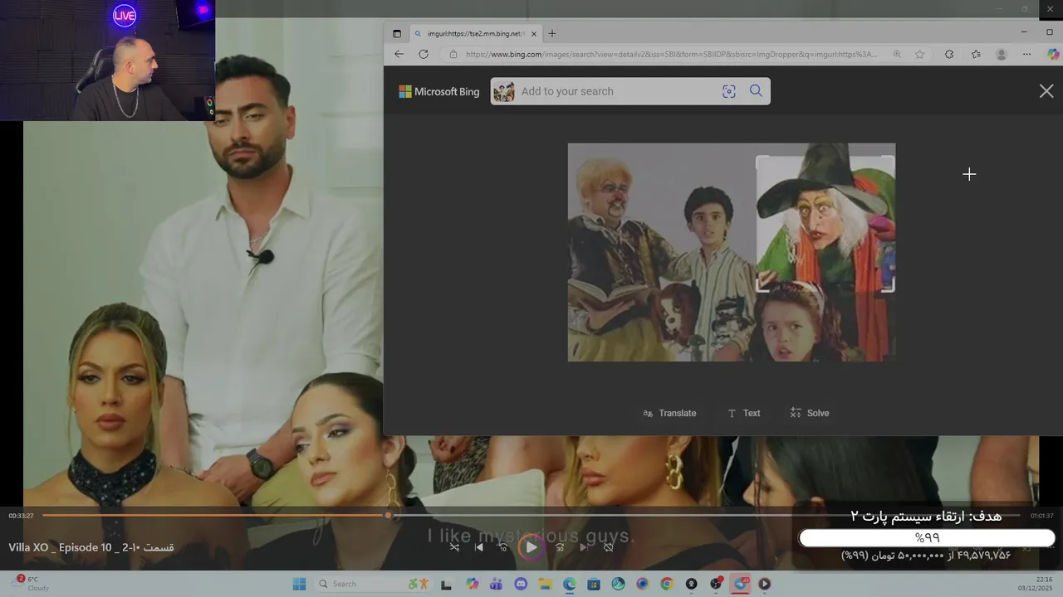Skip to previous video
Screen dimensions: 1063x597
pyautogui.click(x=479, y=547)
